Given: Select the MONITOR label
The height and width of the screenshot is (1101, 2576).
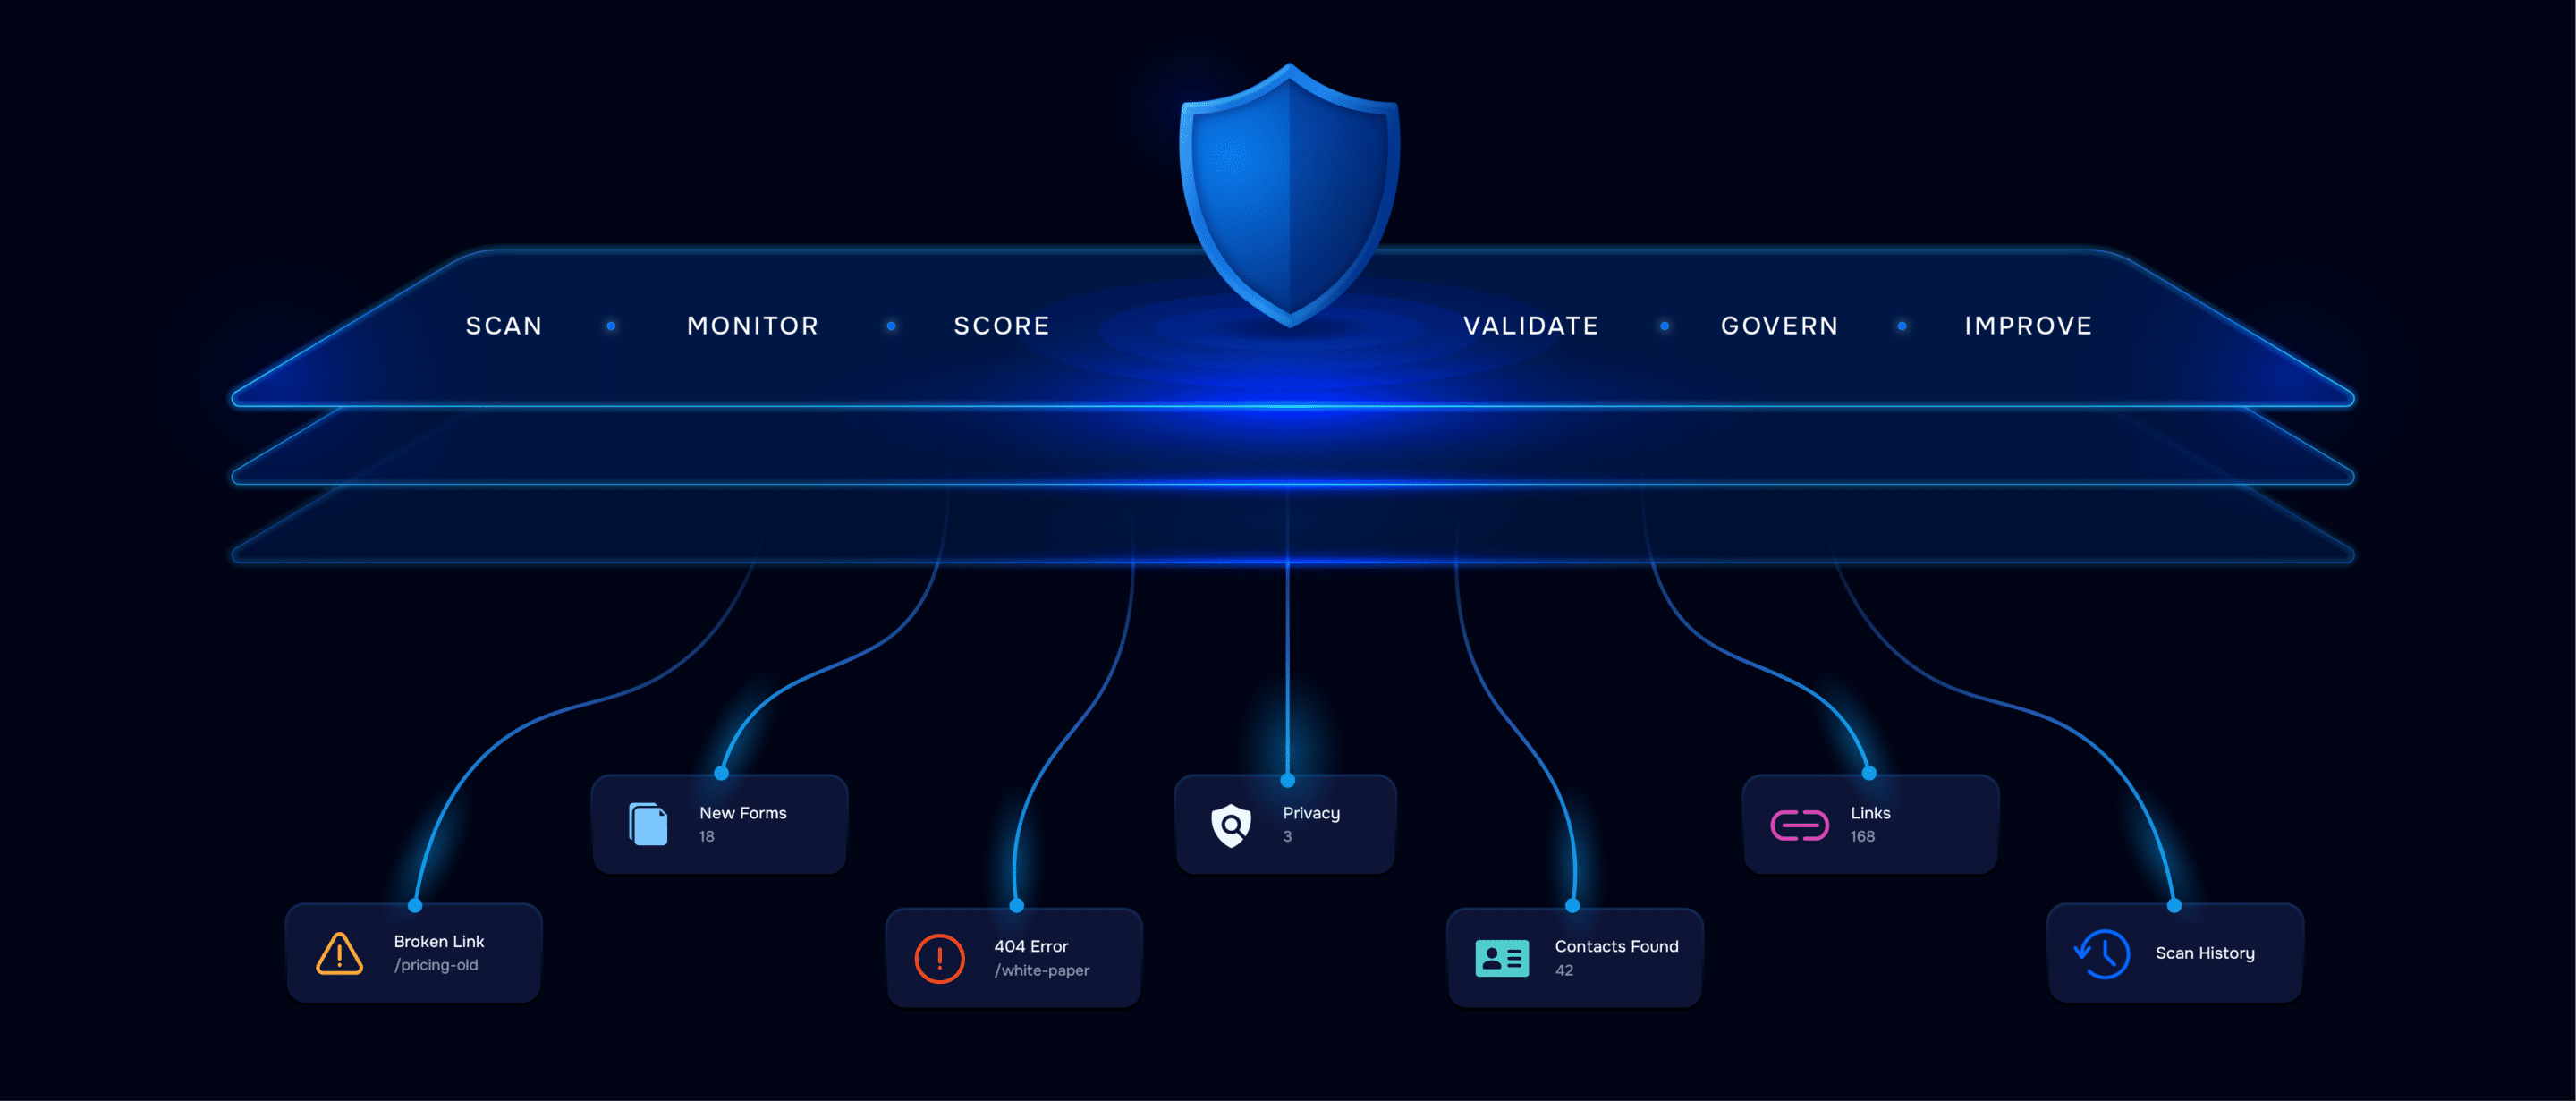Looking at the screenshot, I should click(753, 326).
